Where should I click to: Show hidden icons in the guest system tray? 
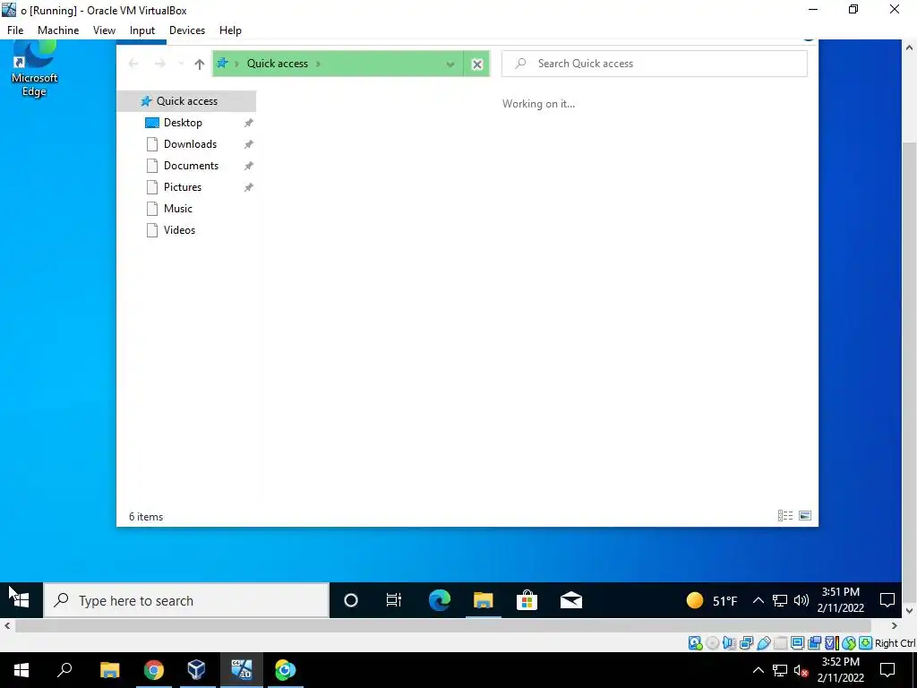tap(758, 600)
